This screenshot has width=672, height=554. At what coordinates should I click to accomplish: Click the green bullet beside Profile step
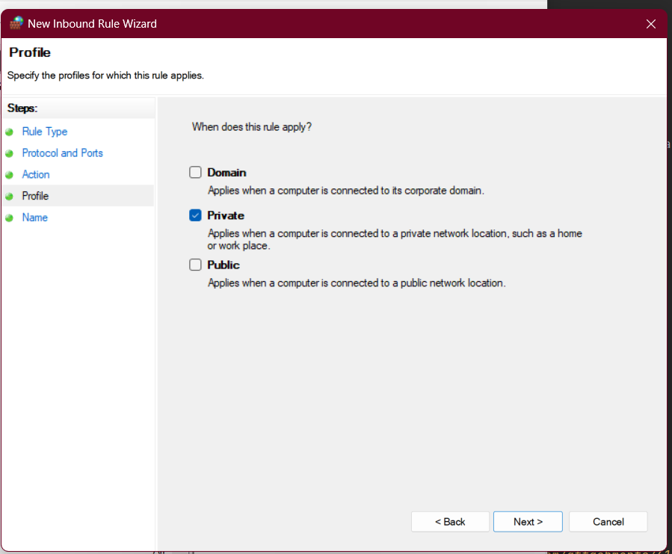click(9, 197)
